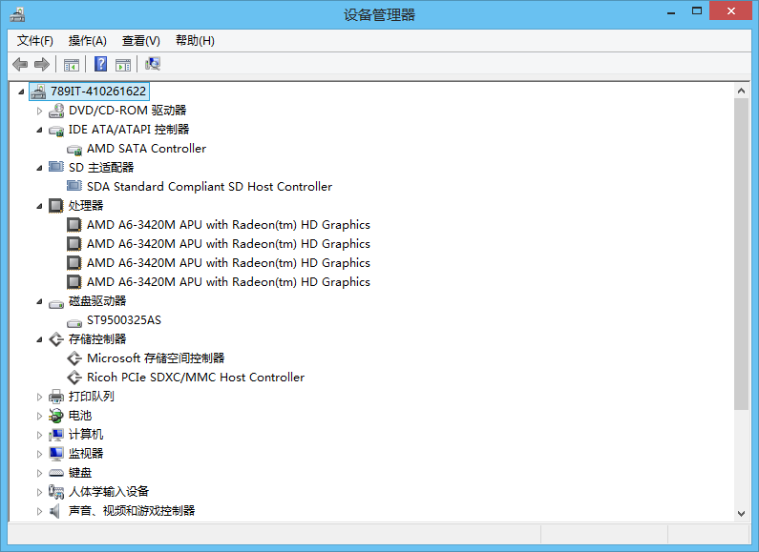This screenshot has height=552, width=759.
Task: Open the 帮助(H) menu
Action: [x=195, y=41]
